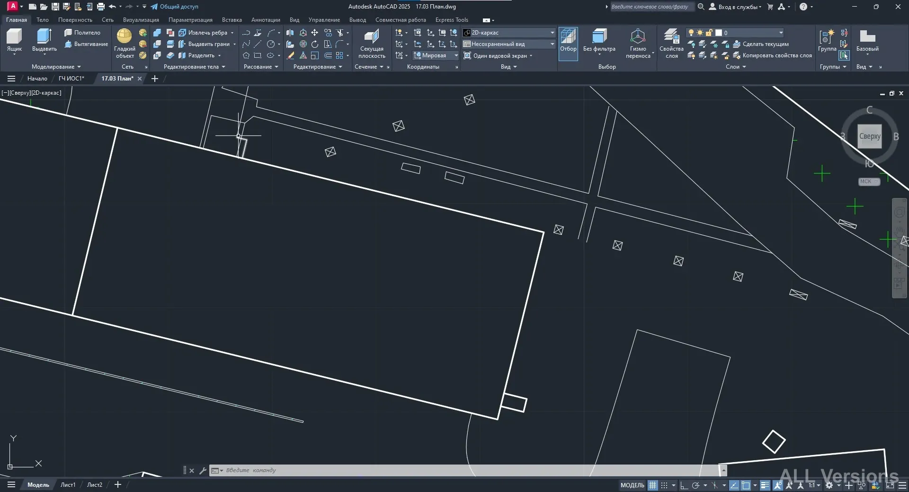The height and width of the screenshot is (492, 909).
Task: Click Копировать свойства слоя button
Action: coord(773,55)
